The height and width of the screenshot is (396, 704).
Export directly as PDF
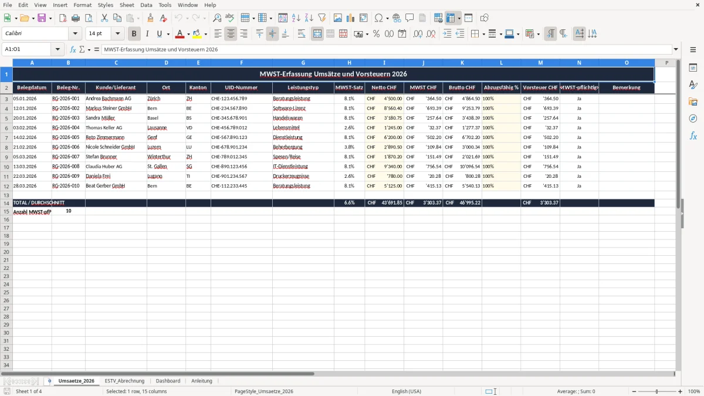62,18
